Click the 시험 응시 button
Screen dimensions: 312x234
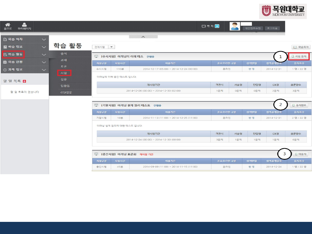[x=299, y=56]
